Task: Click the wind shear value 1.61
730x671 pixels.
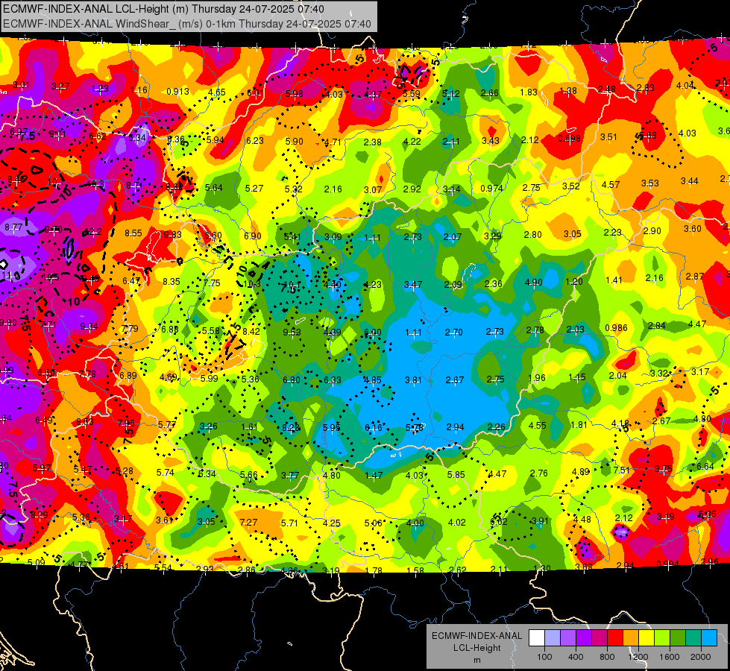Action: click(x=250, y=426)
